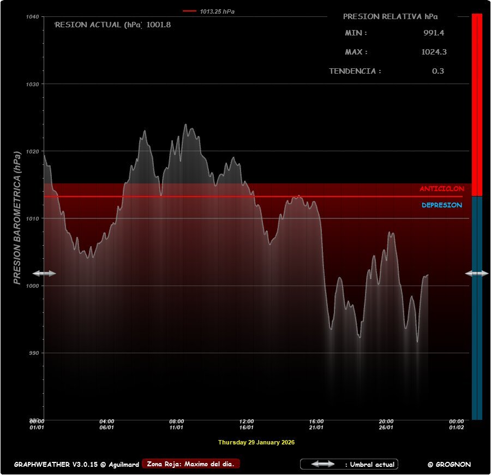This screenshot has width=491, height=475.
Task: Click the red anticyclone vertical bar
Action: [x=477, y=104]
